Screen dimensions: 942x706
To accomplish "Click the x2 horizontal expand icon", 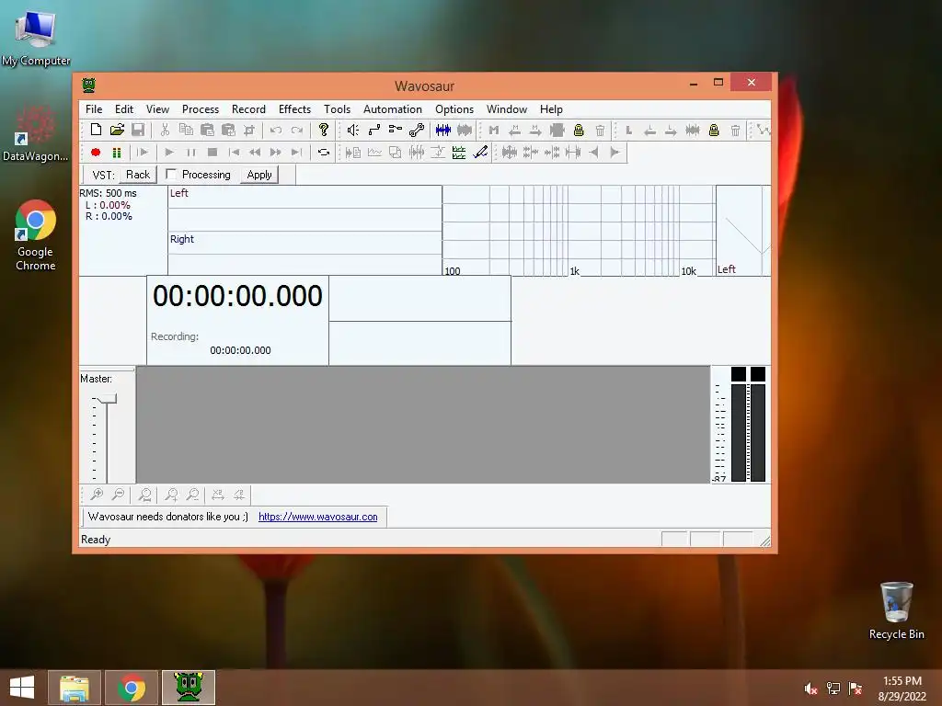I will tap(218, 495).
